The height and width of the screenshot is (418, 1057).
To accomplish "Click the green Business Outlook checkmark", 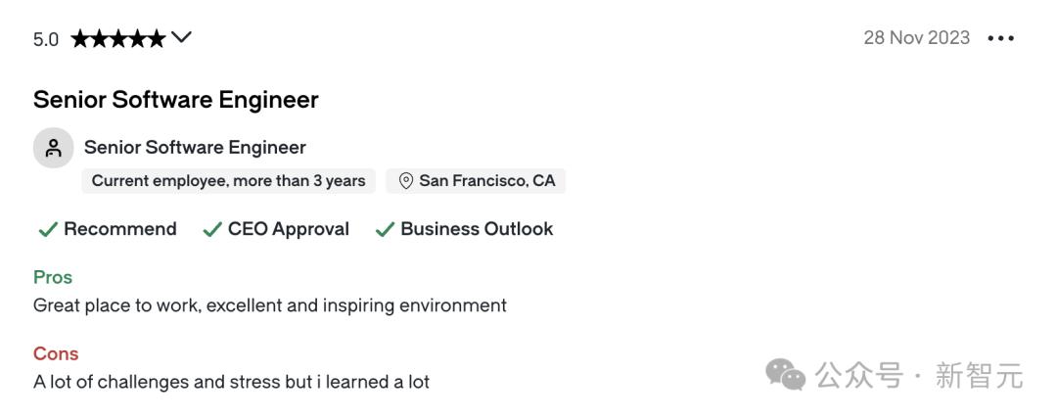I will click(x=385, y=229).
